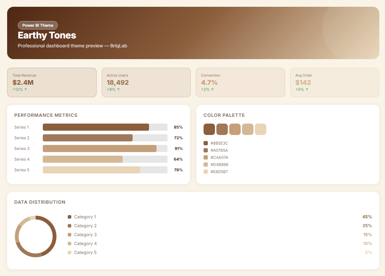This screenshot has height=276, width=385.
Task: Select the Category 2 legend label
Action: click(x=85, y=226)
